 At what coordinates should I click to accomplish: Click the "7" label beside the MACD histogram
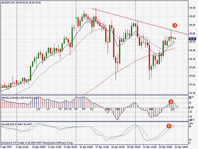(x=177, y=107)
